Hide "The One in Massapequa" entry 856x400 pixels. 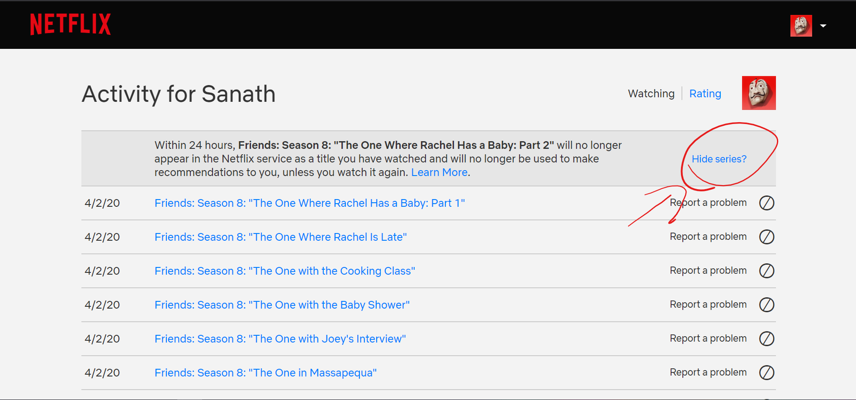coord(766,373)
